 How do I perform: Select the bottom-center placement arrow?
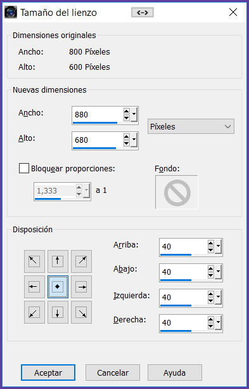(x=58, y=312)
